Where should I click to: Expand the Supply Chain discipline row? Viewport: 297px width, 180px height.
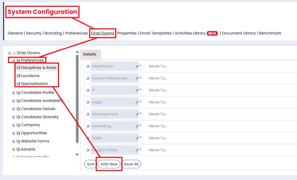[x=88, y=150]
